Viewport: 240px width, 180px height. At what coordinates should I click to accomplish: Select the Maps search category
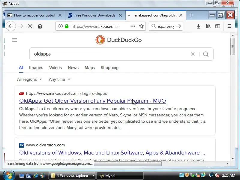click(90, 68)
